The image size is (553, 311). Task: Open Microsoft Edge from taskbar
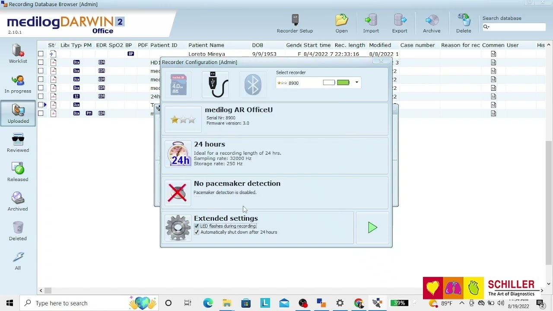point(208,303)
